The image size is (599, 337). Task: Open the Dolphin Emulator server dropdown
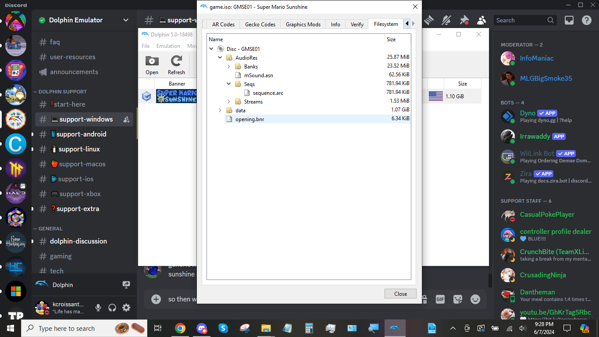(126, 20)
